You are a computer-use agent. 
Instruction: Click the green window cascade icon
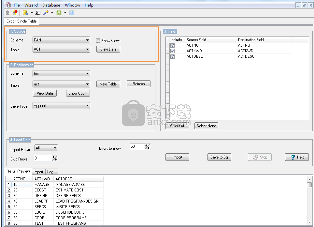[x=59, y=13]
